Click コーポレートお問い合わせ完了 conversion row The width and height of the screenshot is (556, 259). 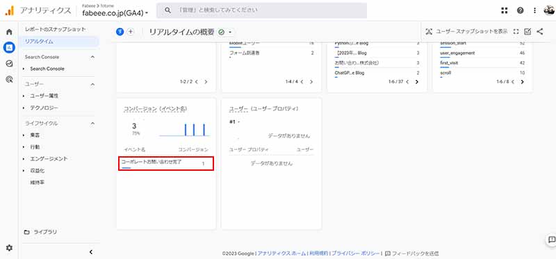click(x=166, y=164)
